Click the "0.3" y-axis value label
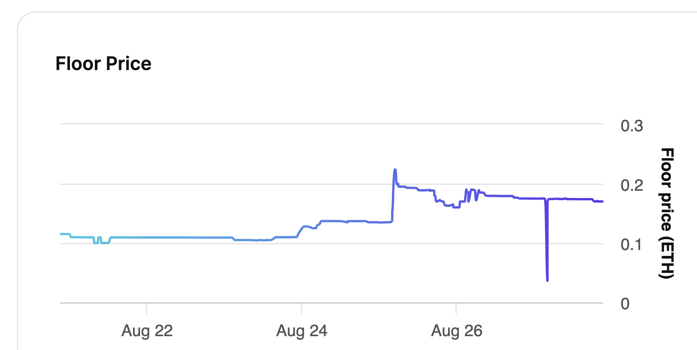This screenshot has width=697, height=350. point(632,126)
